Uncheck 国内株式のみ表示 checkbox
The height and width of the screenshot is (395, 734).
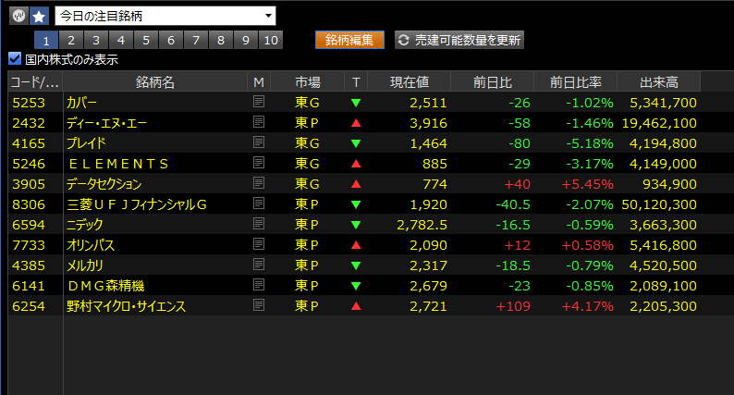coord(15,58)
